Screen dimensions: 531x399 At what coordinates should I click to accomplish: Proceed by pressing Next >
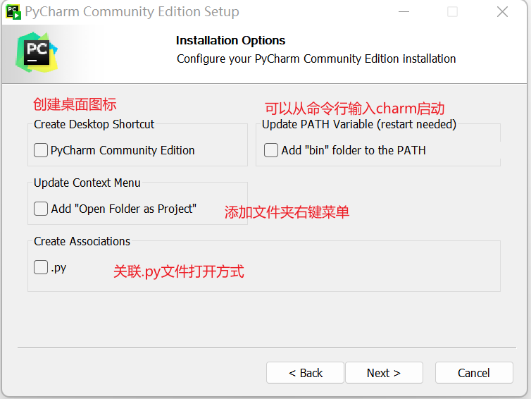click(384, 373)
